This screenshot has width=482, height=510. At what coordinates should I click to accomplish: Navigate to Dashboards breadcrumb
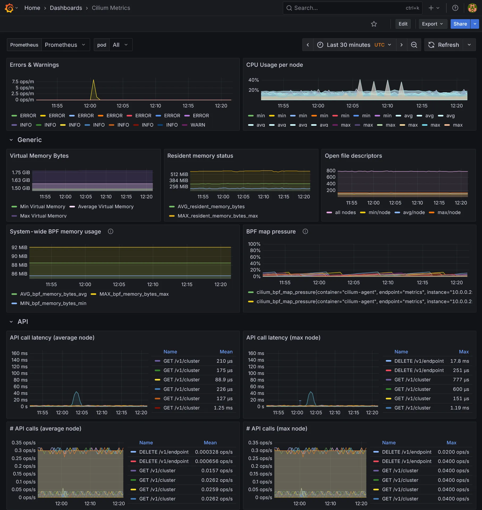coord(66,8)
